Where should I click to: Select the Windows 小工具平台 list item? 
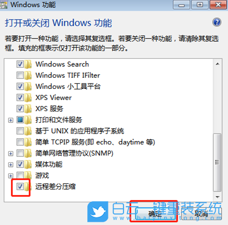click(x=68, y=87)
